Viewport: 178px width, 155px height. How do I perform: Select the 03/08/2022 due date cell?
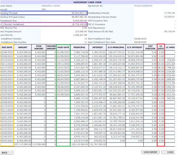7,52
